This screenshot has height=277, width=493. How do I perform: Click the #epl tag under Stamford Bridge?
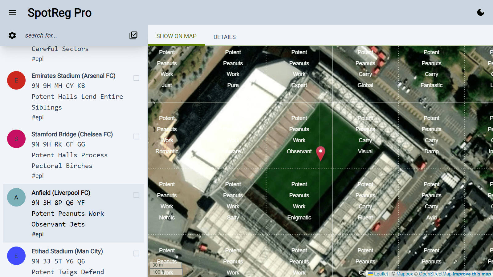[38, 176]
